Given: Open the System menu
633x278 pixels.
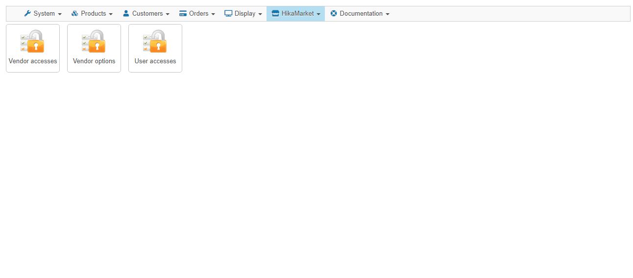Looking at the screenshot, I should 43,14.
